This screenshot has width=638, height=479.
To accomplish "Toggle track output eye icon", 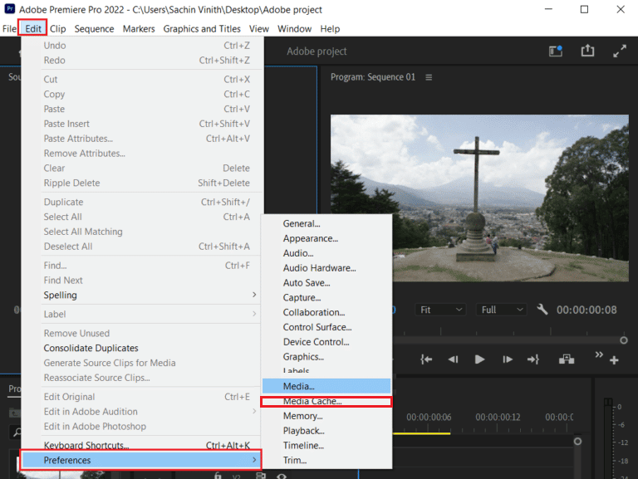I will (282, 476).
